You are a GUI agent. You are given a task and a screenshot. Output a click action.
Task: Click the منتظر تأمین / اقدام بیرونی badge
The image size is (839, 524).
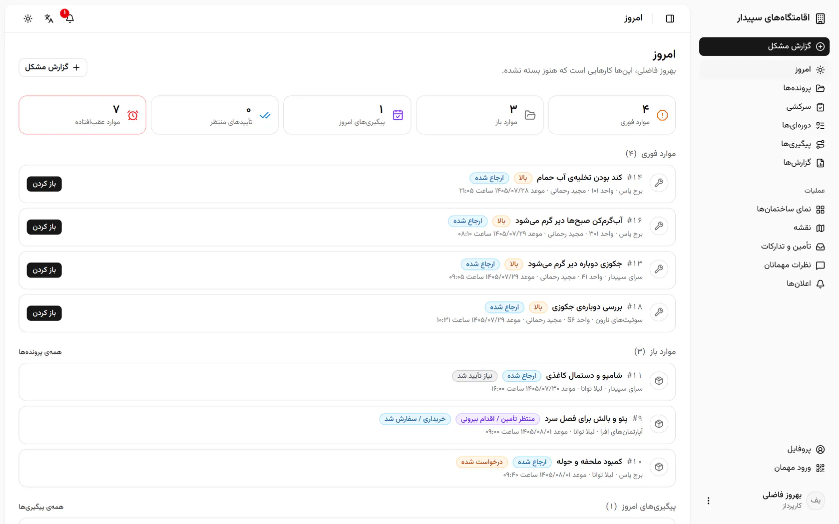click(498, 419)
